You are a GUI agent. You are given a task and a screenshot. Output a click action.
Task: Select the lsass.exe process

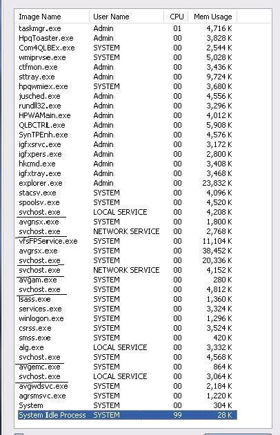(128, 300)
